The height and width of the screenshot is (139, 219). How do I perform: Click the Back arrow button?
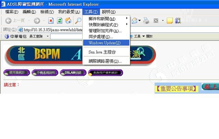[x=8, y=20]
